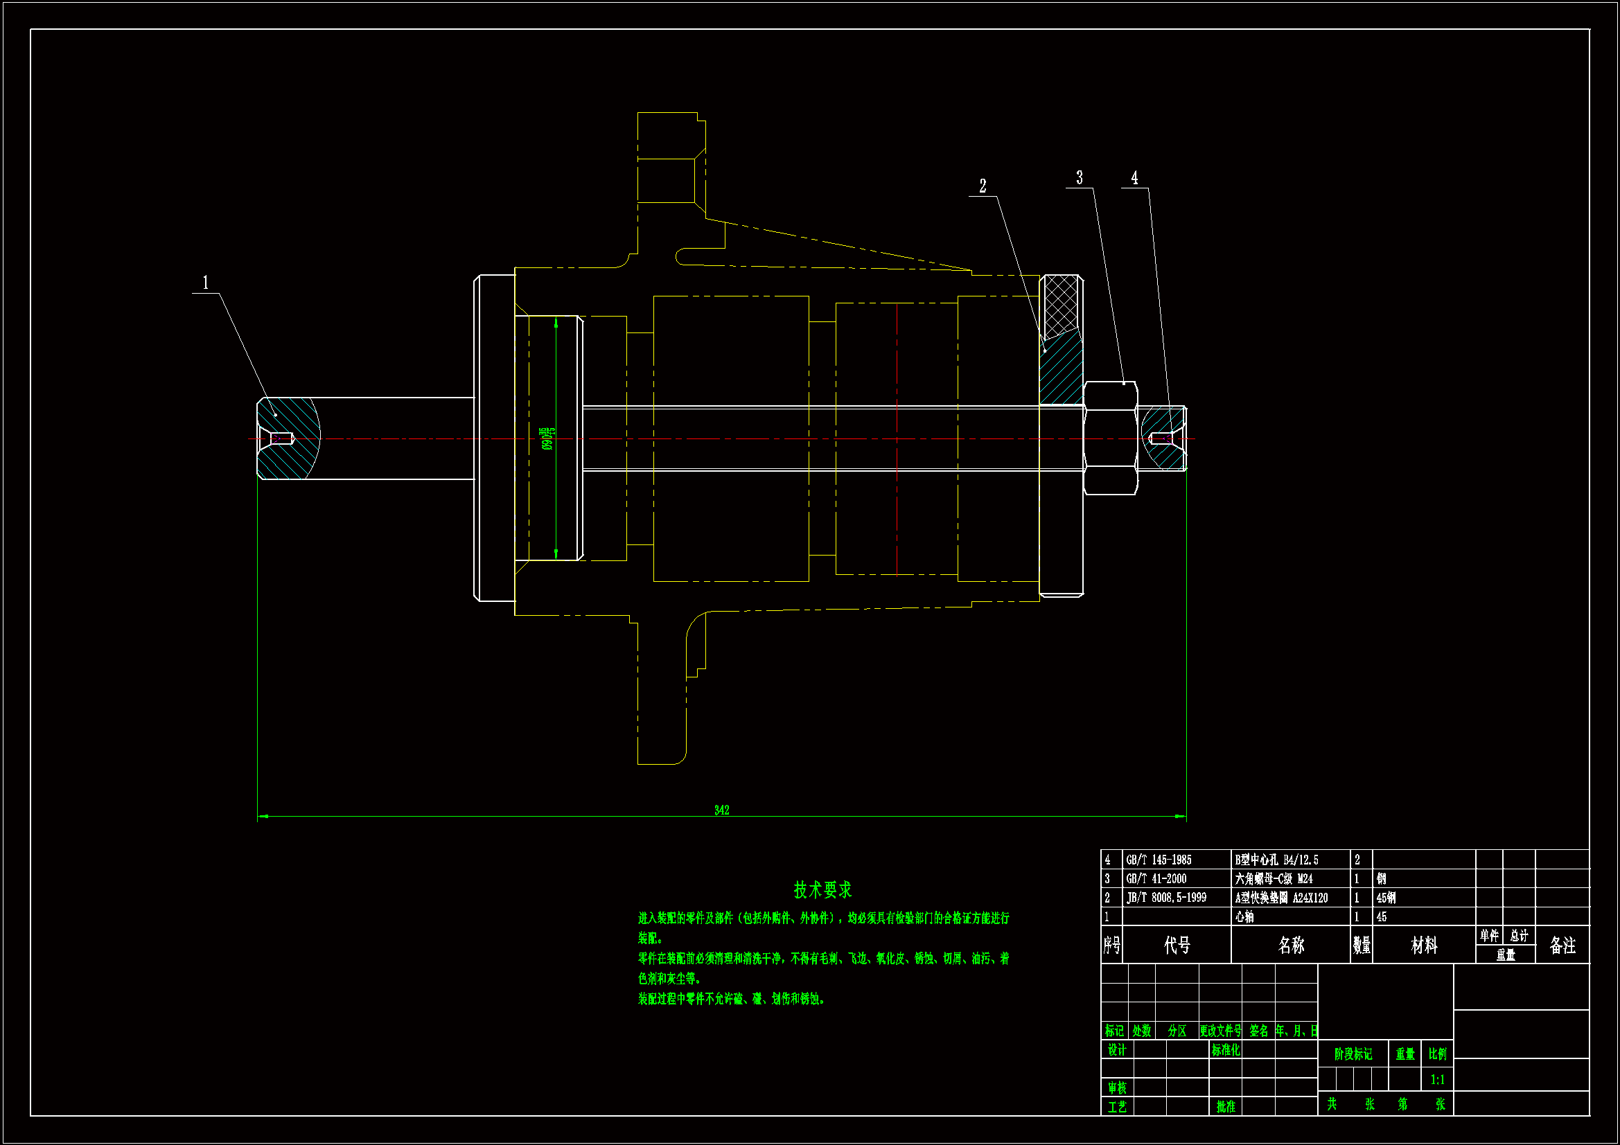Select the 1:1 scale value cell
Screen dimensions: 1620x1145
(x=1437, y=1079)
